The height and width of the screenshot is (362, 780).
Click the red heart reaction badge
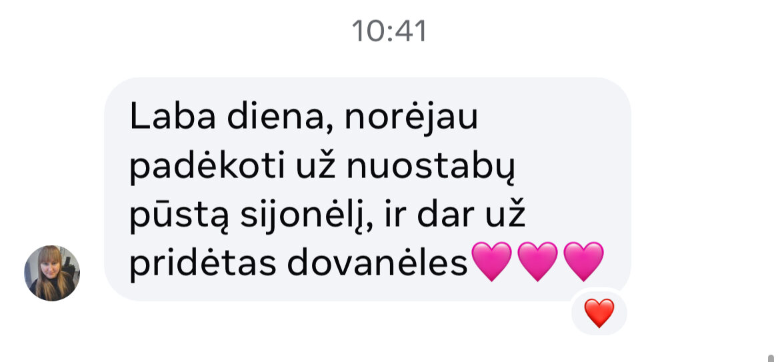pos(599,313)
